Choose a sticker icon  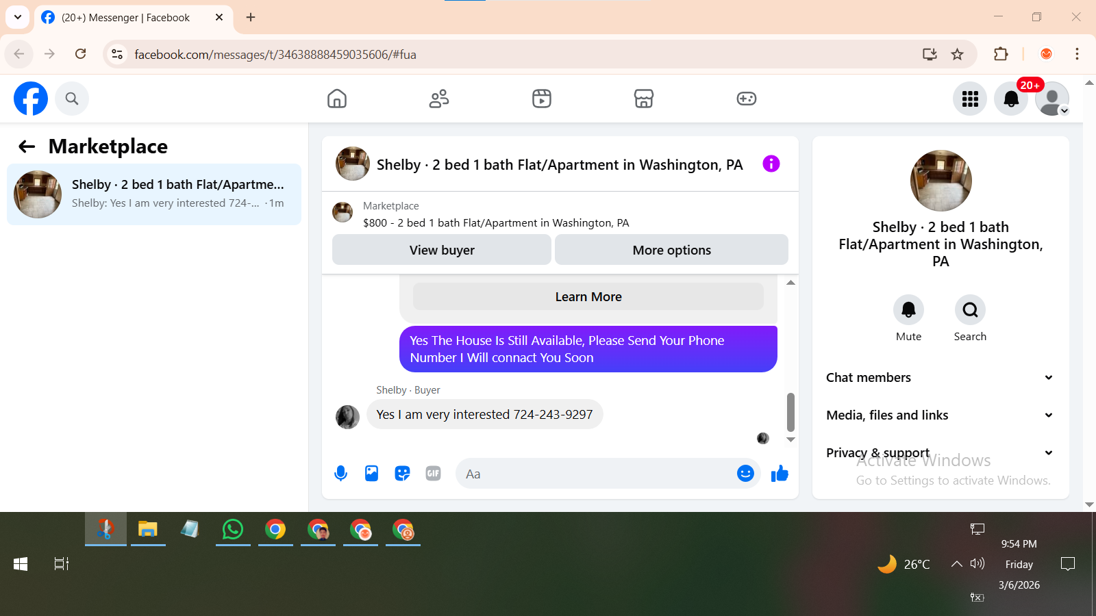point(402,473)
